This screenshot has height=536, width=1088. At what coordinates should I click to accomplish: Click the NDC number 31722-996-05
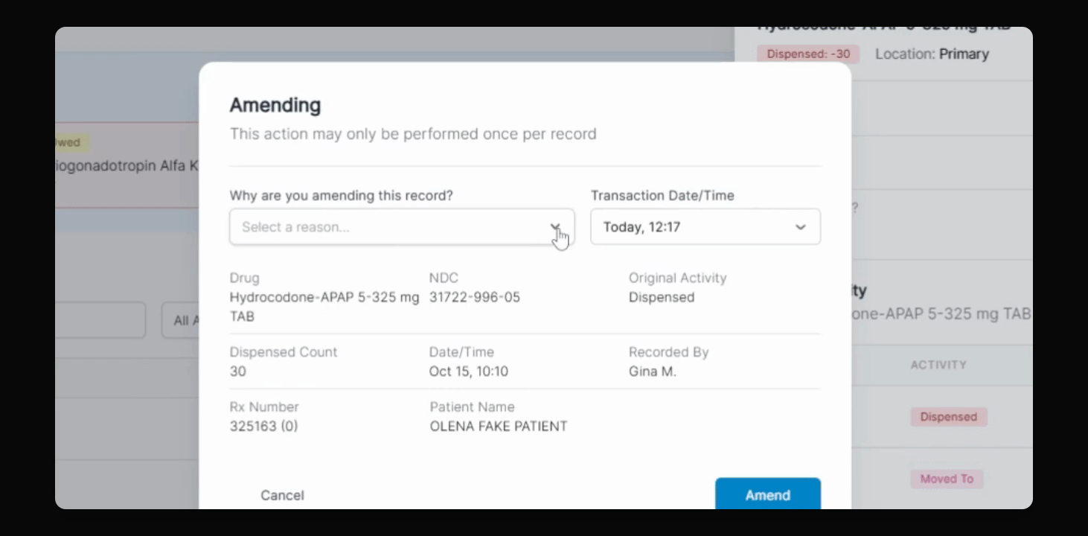click(475, 297)
